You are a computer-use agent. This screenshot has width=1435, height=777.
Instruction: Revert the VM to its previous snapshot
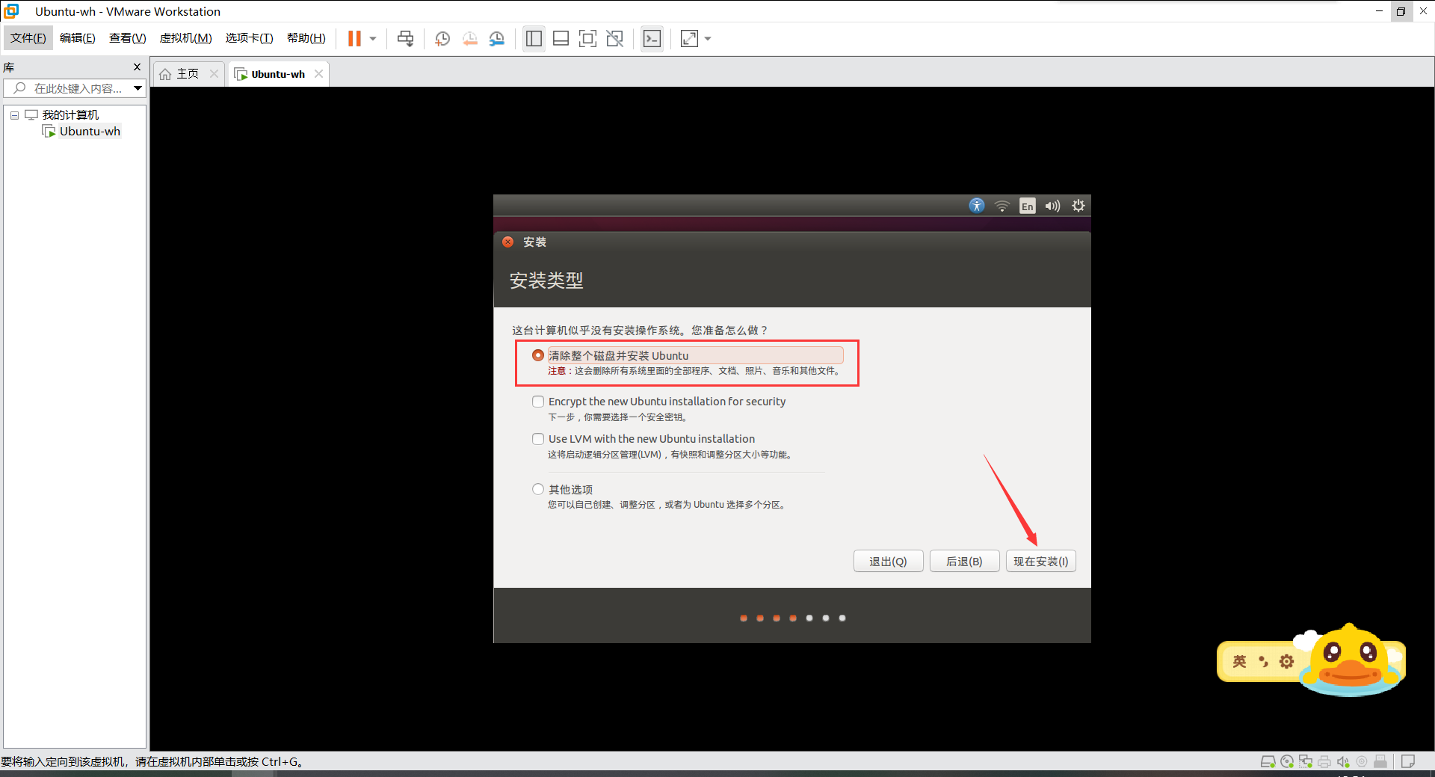469,39
